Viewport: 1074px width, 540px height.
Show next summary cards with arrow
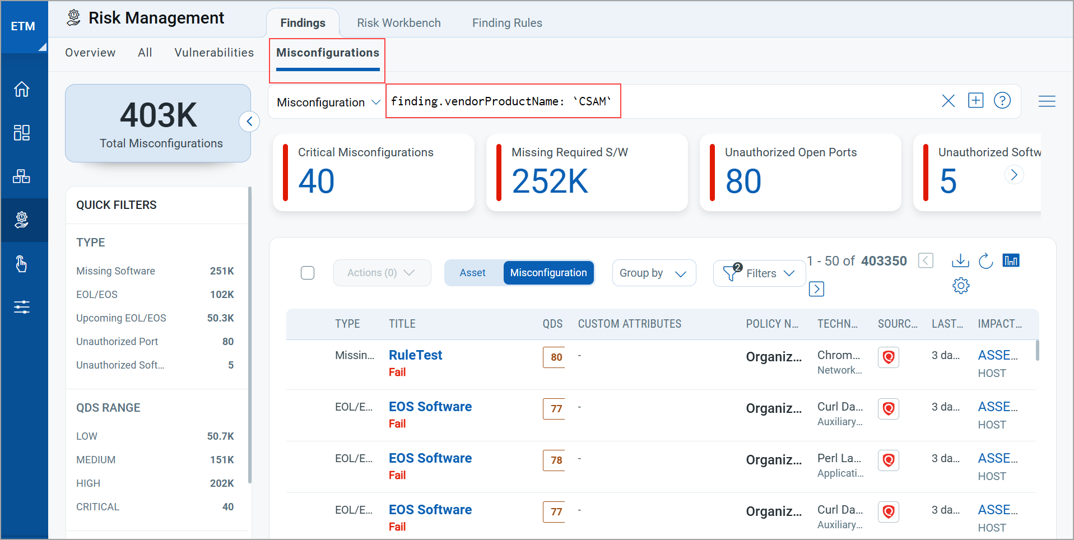tap(1014, 175)
